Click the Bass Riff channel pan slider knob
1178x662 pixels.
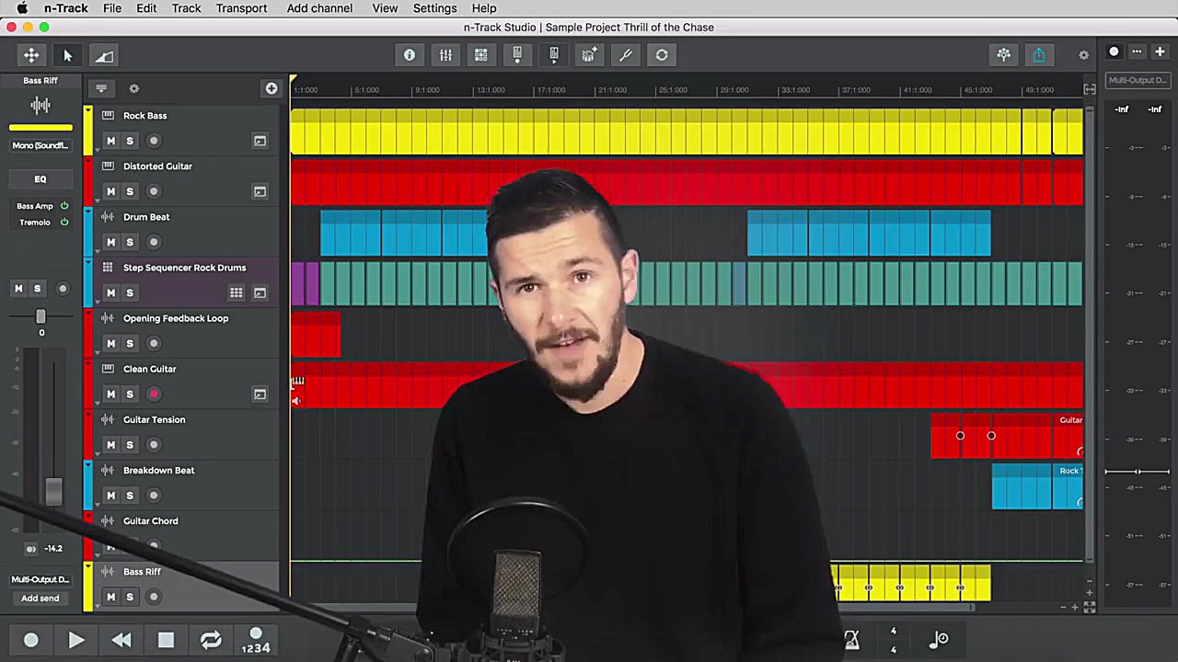[x=40, y=316]
